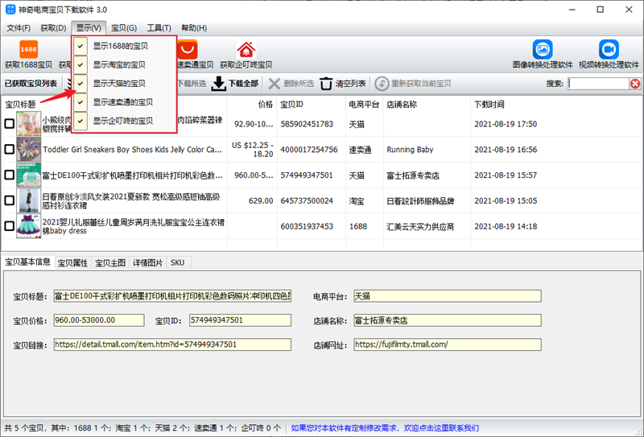Clear search with the red X icon

pyautogui.click(x=635, y=84)
